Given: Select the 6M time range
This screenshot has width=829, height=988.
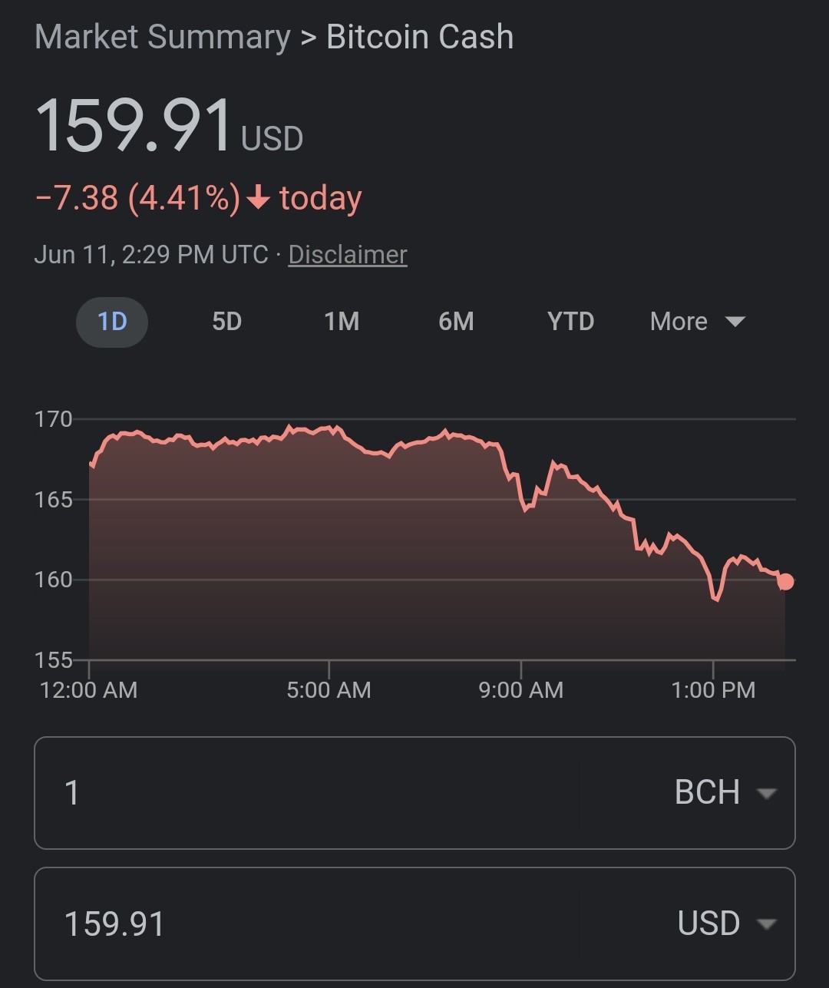Looking at the screenshot, I should 456,322.
